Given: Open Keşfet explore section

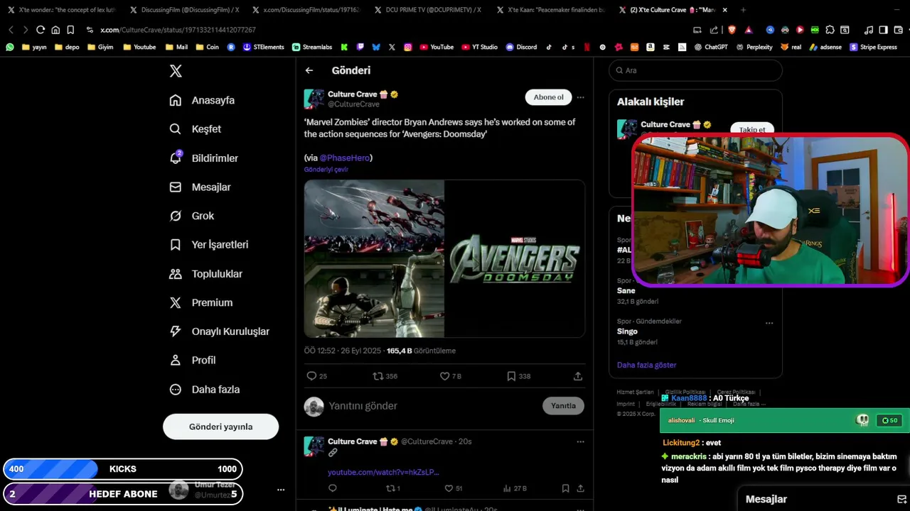Looking at the screenshot, I should click(196, 129).
